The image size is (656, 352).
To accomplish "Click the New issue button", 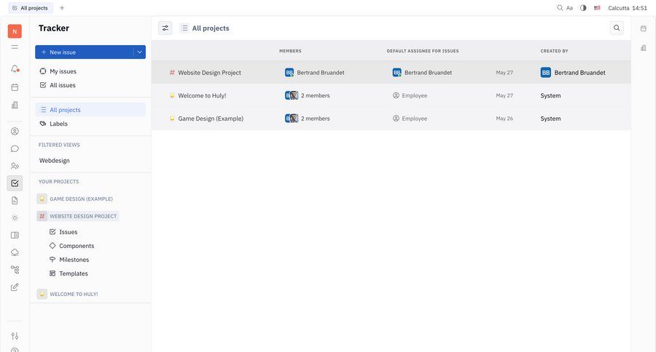I will (84, 52).
